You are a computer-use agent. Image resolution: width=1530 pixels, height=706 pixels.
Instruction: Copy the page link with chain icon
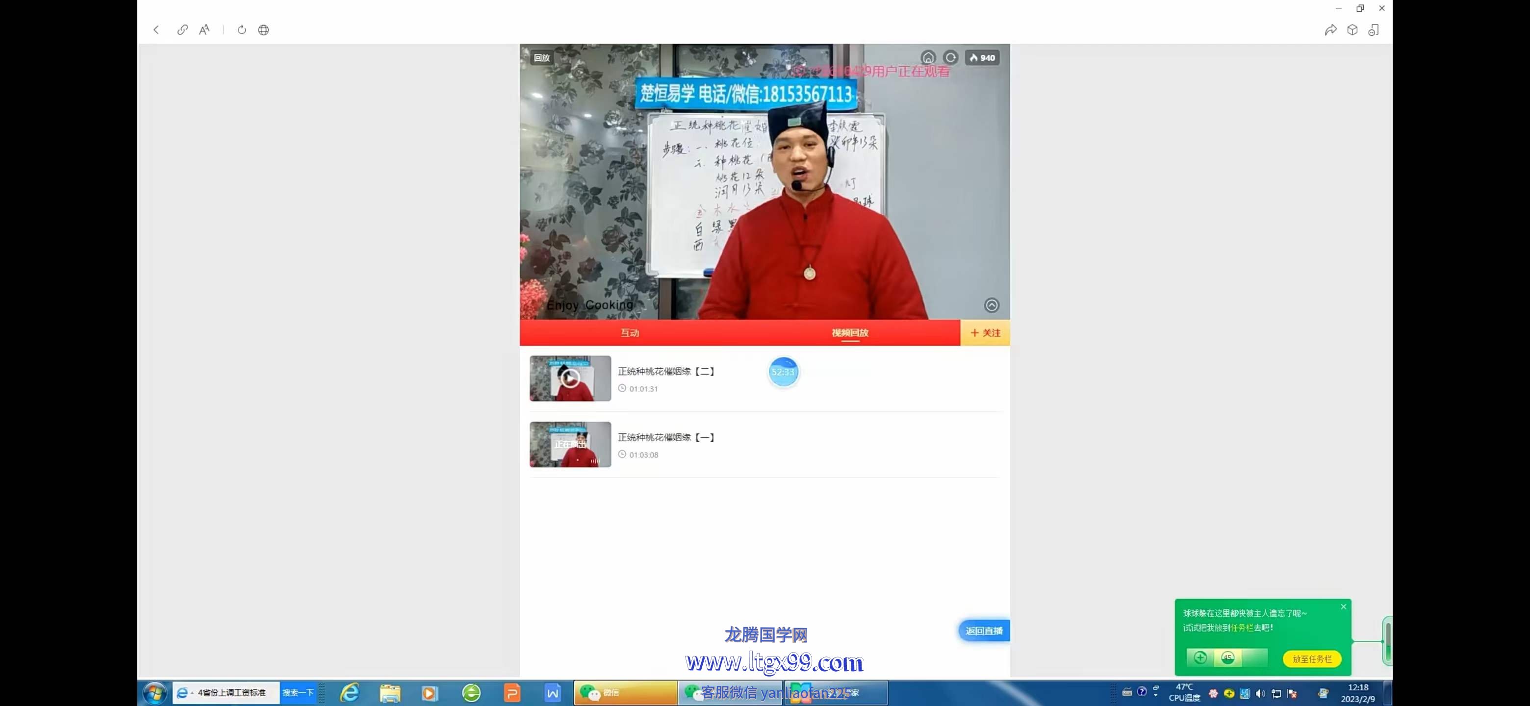tap(182, 30)
